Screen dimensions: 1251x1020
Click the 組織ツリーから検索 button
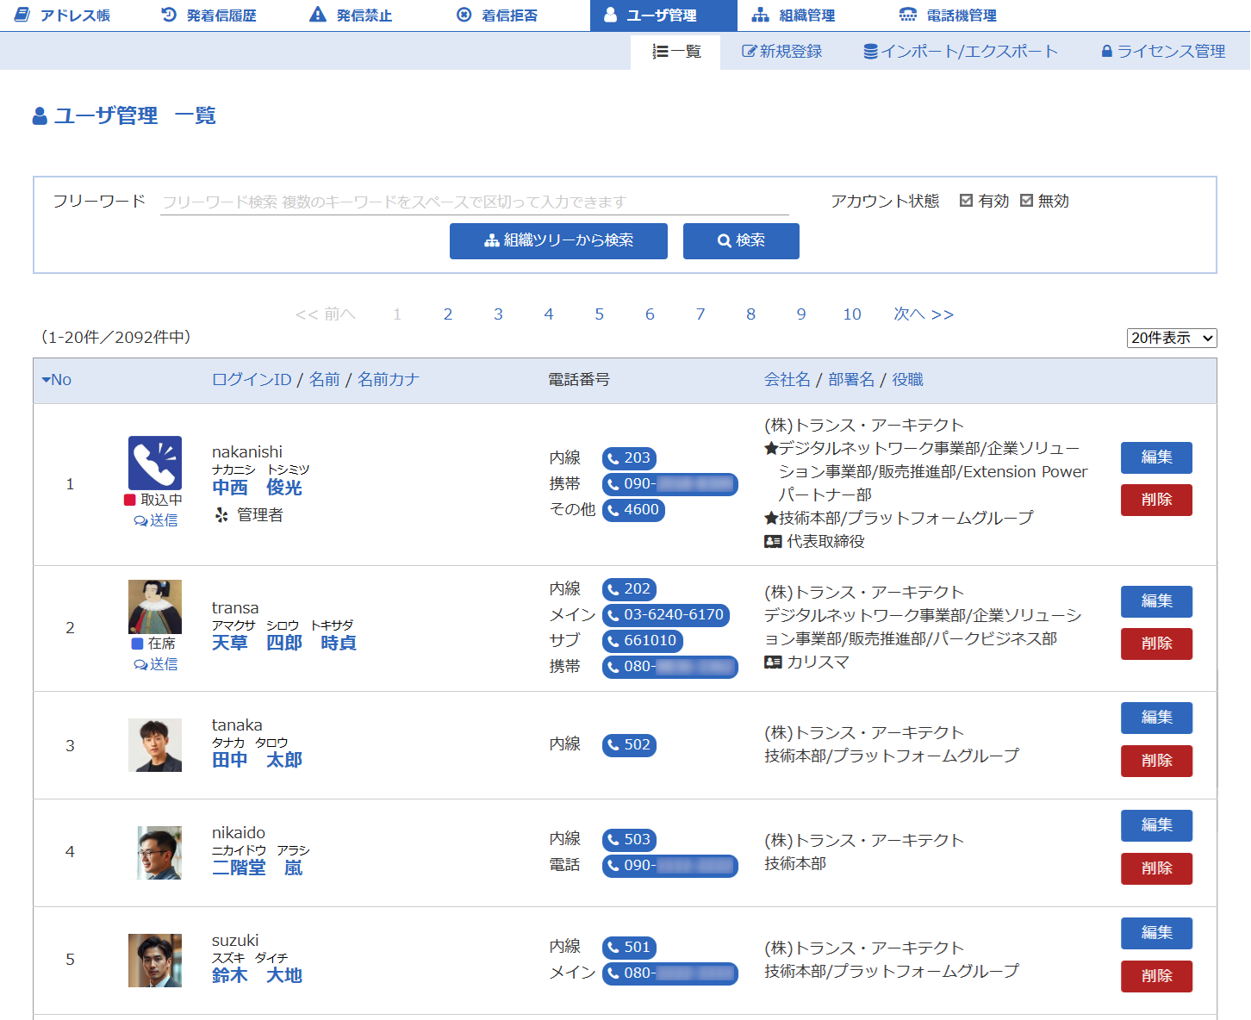(x=558, y=241)
